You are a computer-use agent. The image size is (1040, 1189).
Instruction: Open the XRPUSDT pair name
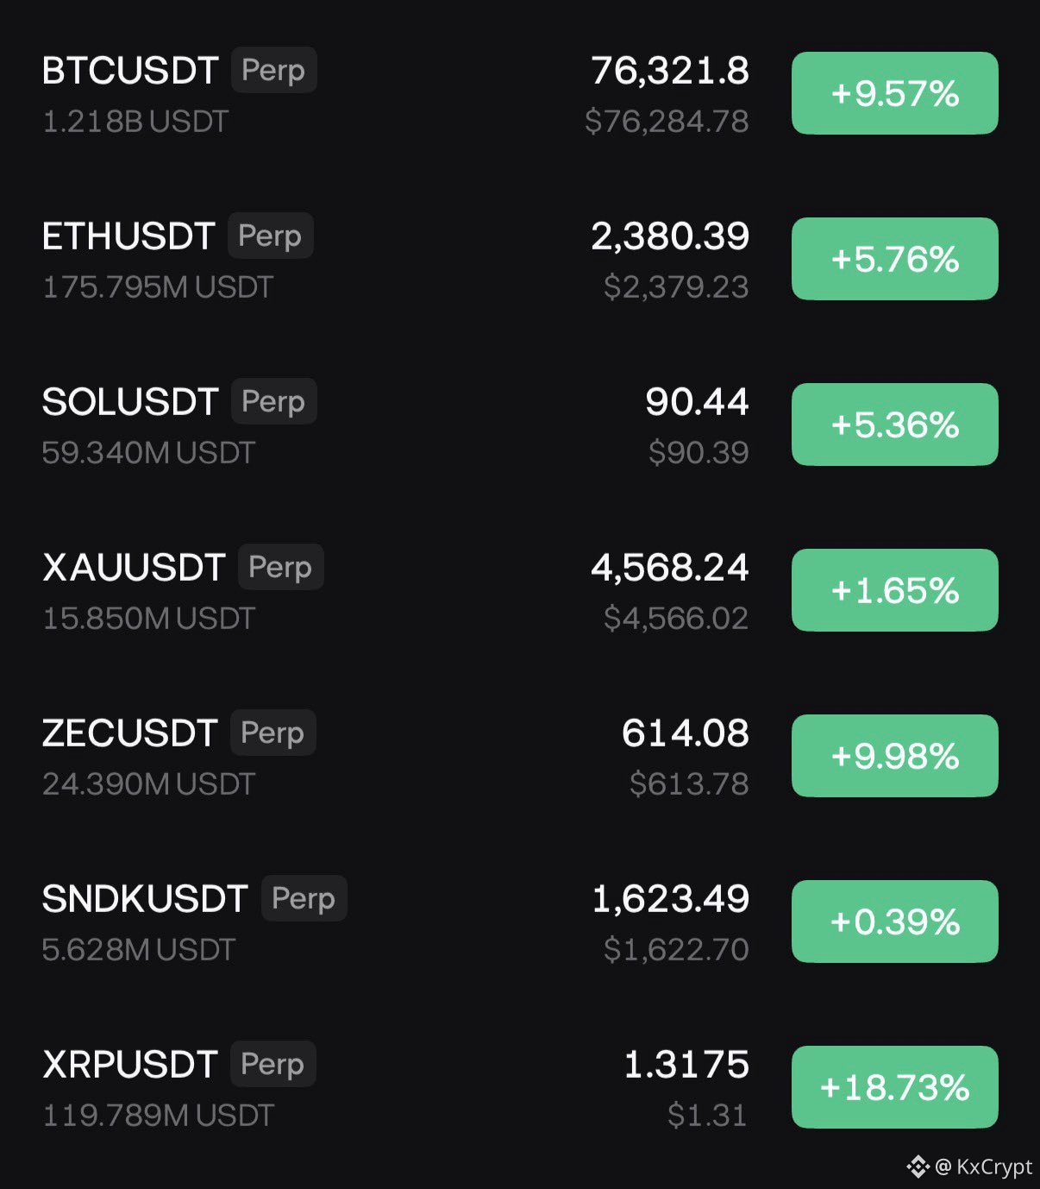129,1065
